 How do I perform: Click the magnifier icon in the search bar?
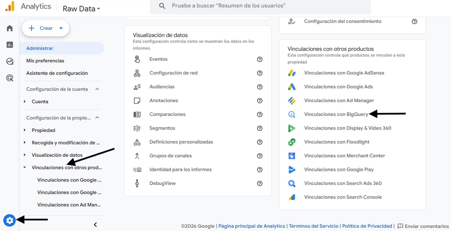[x=162, y=6]
